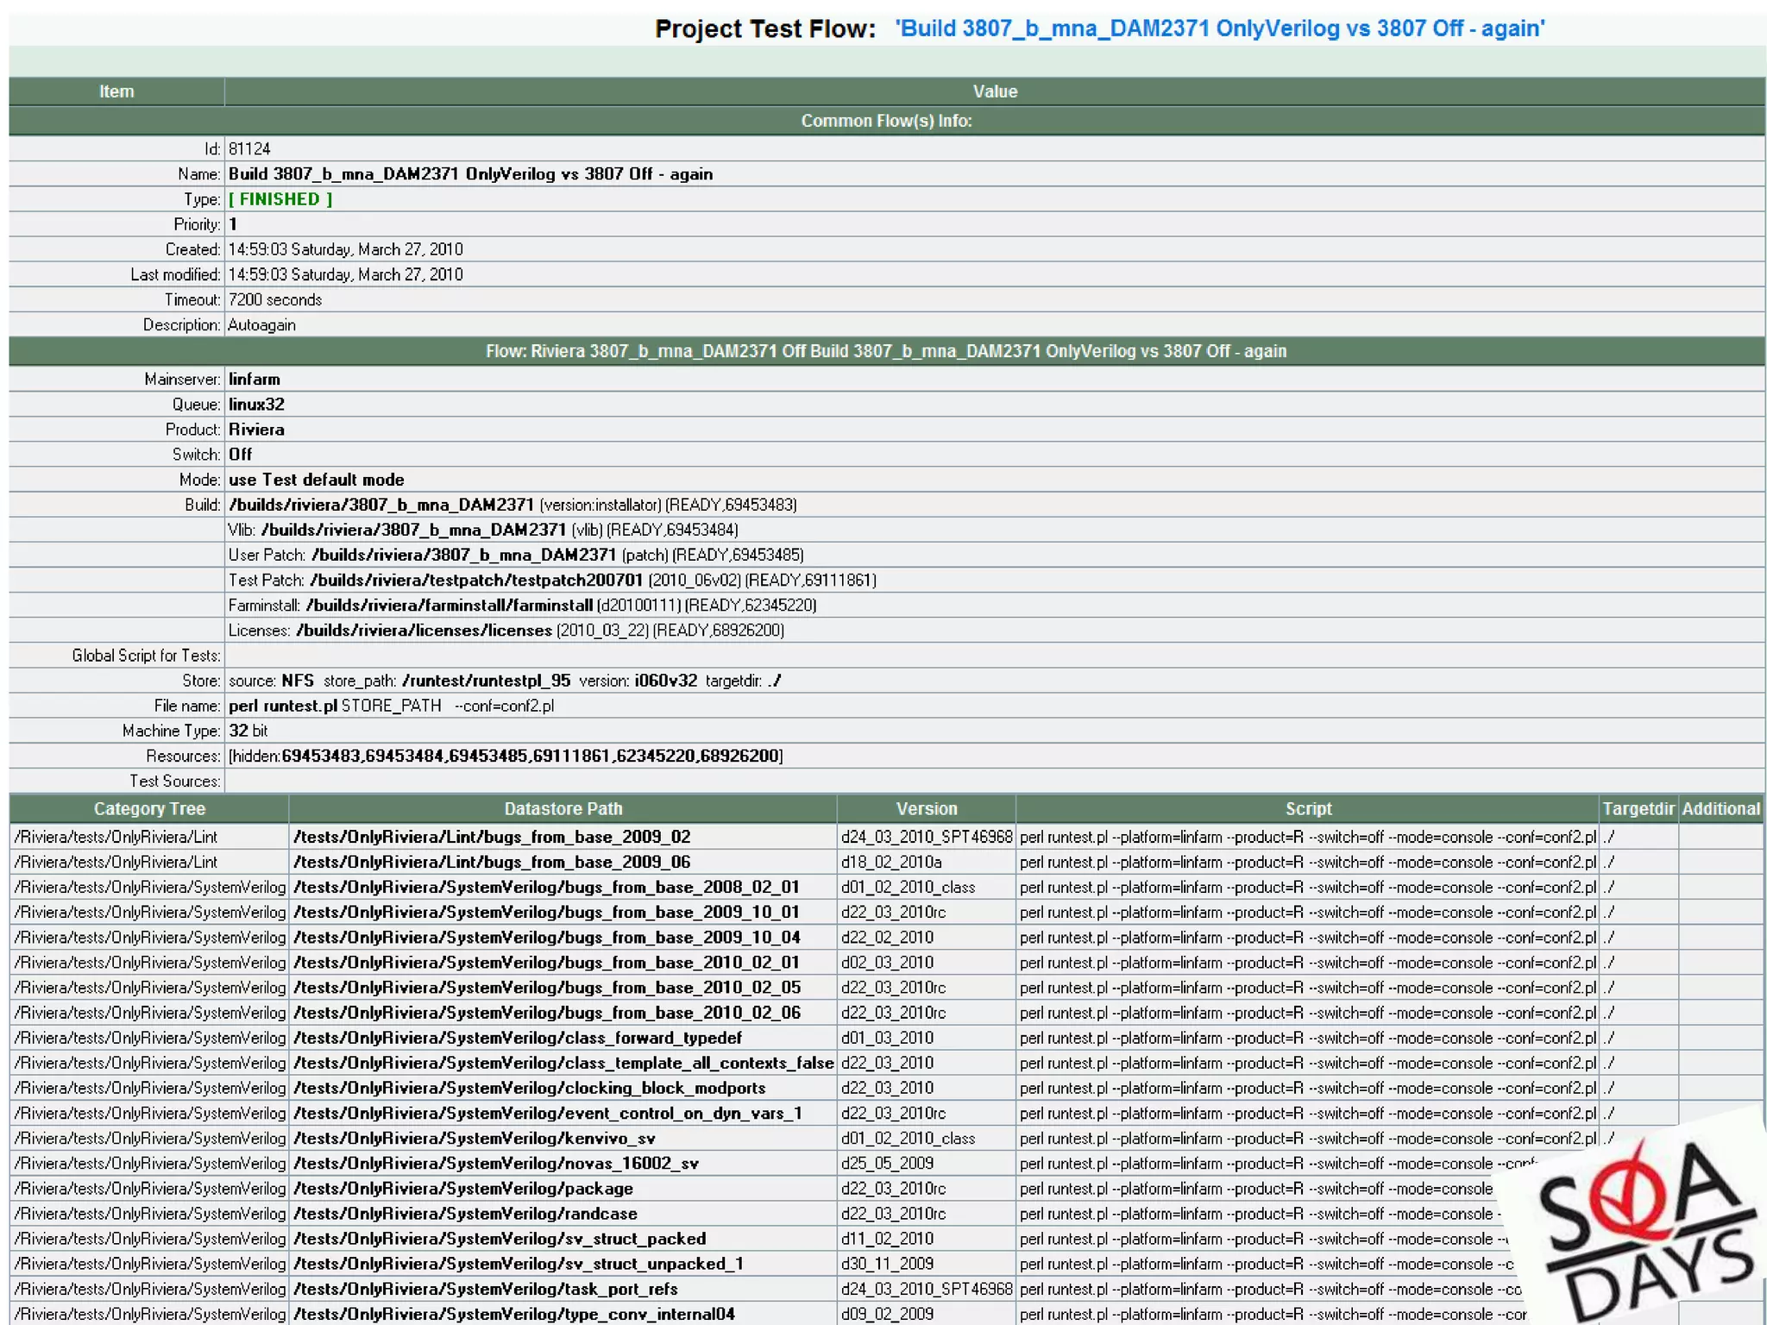Click the Item column header
The width and height of the screenshot is (1767, 1325).
[116, 91]
